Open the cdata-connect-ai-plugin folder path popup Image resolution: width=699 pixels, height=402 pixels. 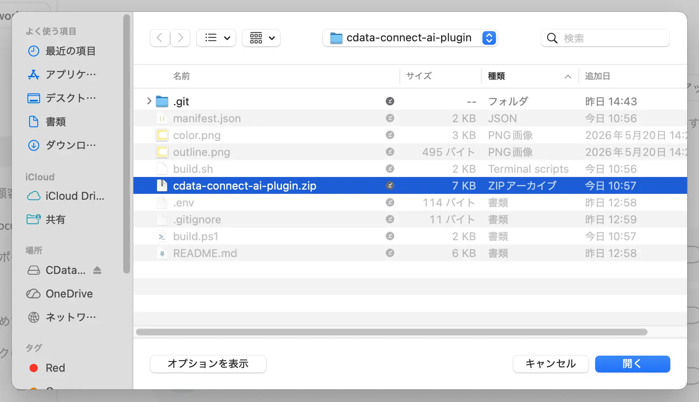[x=410, y=38]
